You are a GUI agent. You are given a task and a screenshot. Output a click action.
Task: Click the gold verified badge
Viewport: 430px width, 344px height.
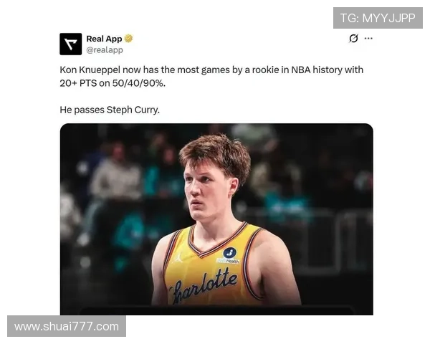[128, 39]
